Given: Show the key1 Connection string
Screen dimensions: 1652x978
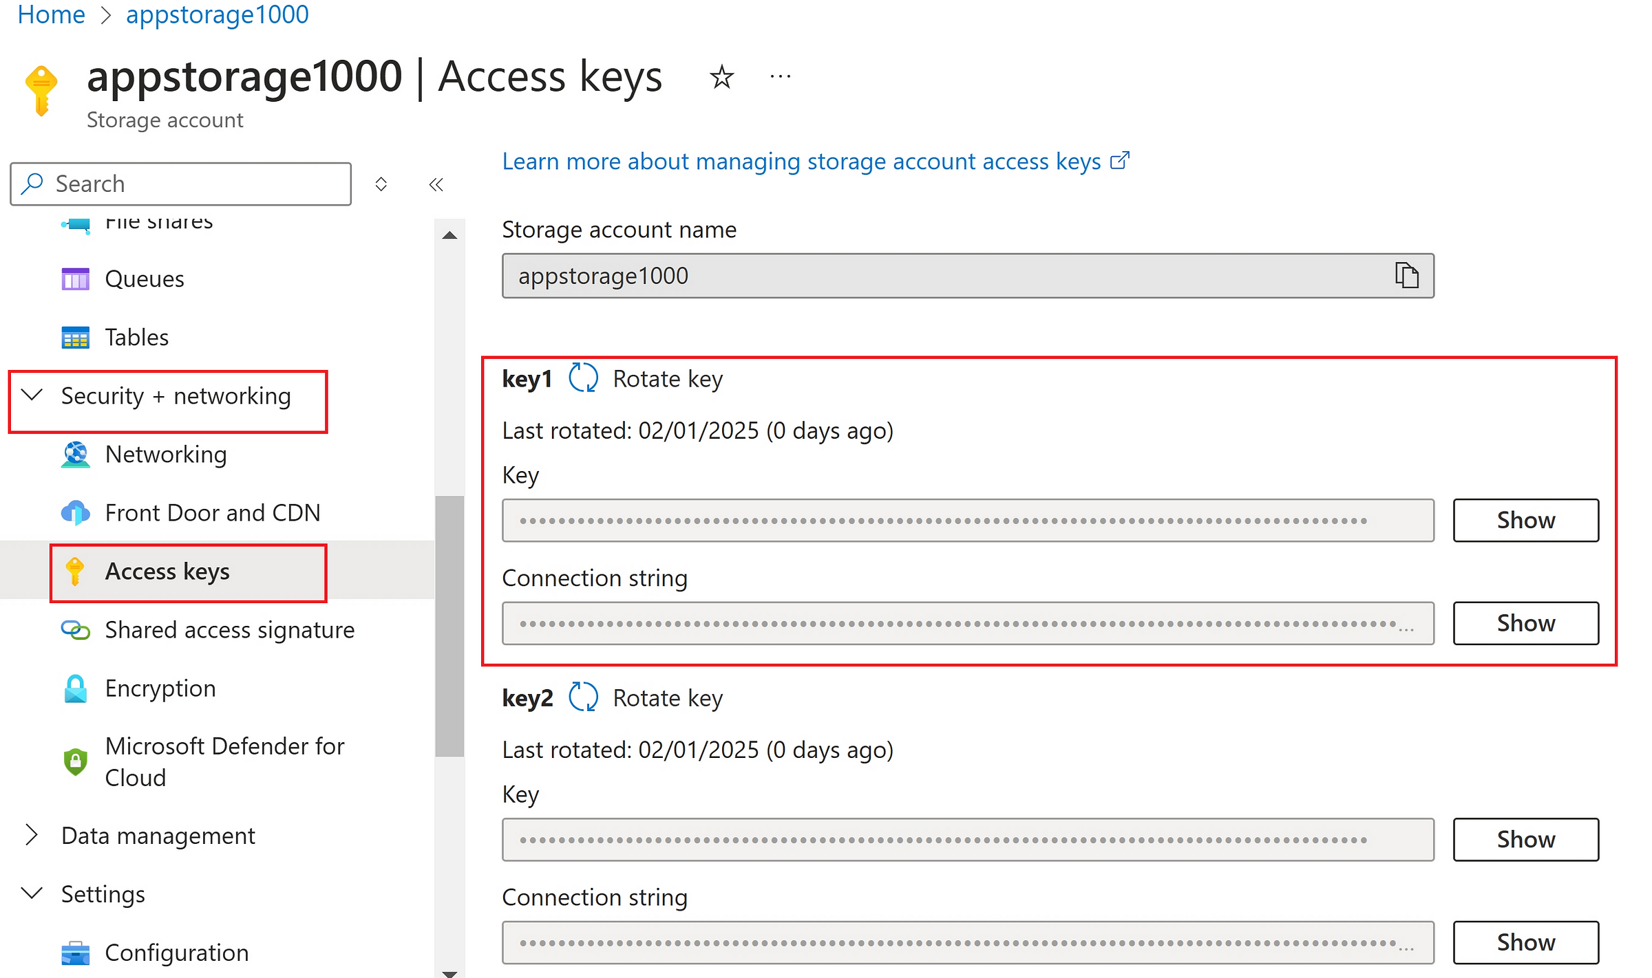Looking at the screenshot, I should point(1525,623).
